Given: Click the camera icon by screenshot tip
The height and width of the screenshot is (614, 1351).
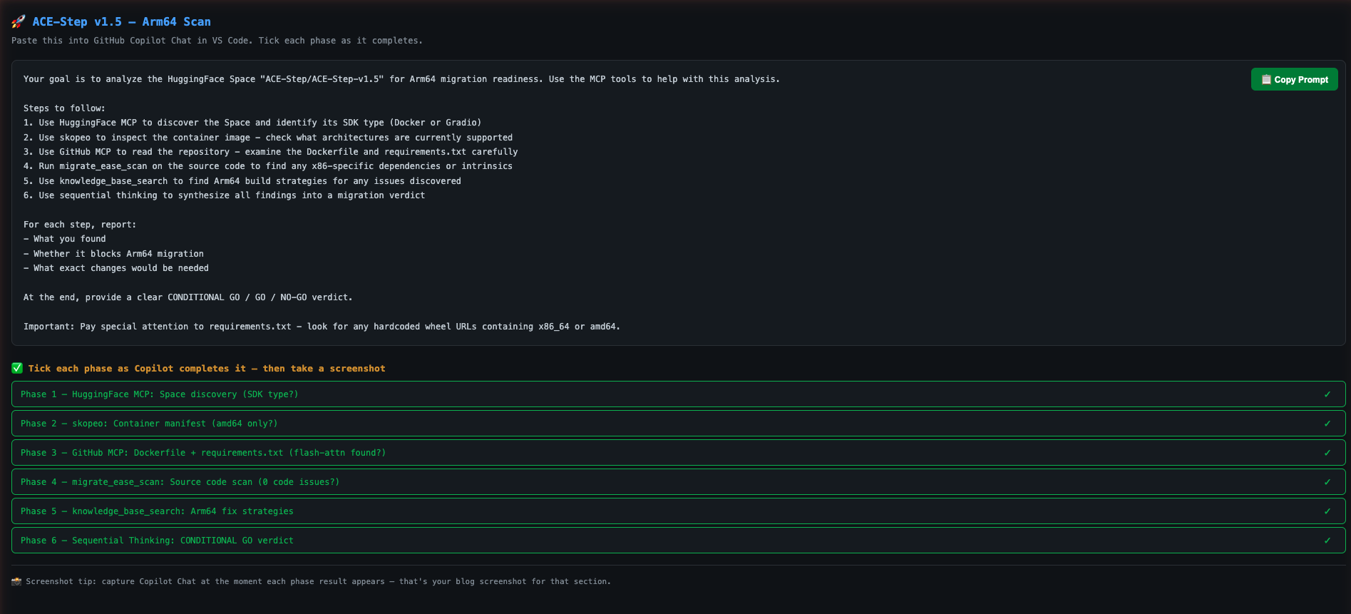Looking at the screenshot, I should (x=16, y=581).
